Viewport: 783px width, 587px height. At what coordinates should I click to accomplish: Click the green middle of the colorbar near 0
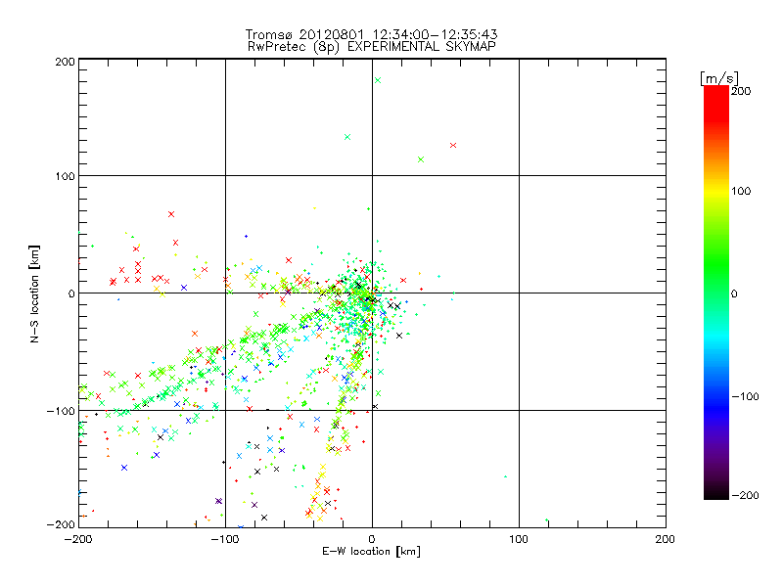(x=716, y=293)
